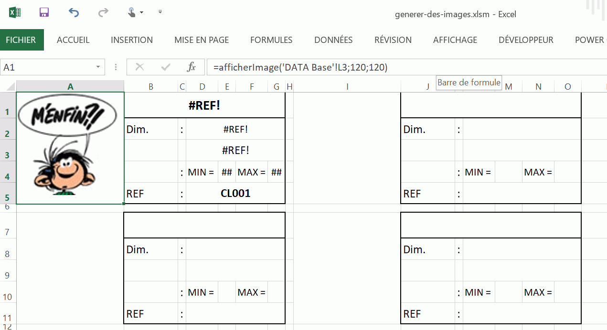This screenshot has height=330, width=607.
Task: Confirm the formula with the check icon
Action: point(166,67)
